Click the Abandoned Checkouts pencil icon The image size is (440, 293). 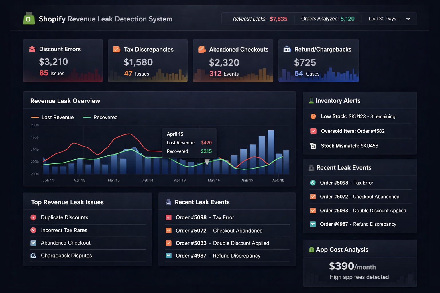(202, 49)
